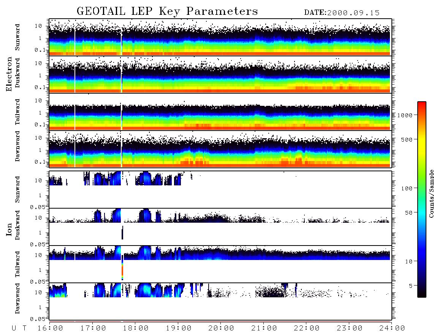
Task: Click the Electron Duskward spectrogram panel
Action: tap(220, 74)
